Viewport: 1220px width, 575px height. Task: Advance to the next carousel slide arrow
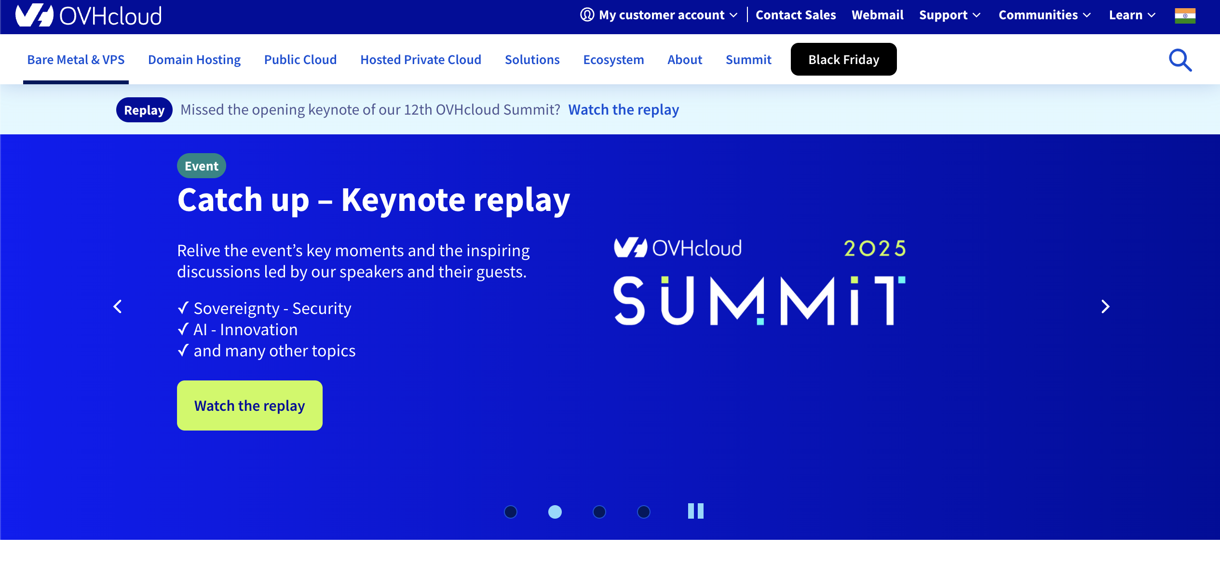pos(1105,307)
